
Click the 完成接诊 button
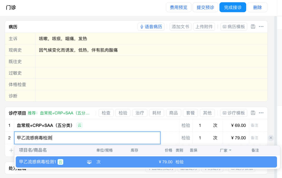coord(233,7)
